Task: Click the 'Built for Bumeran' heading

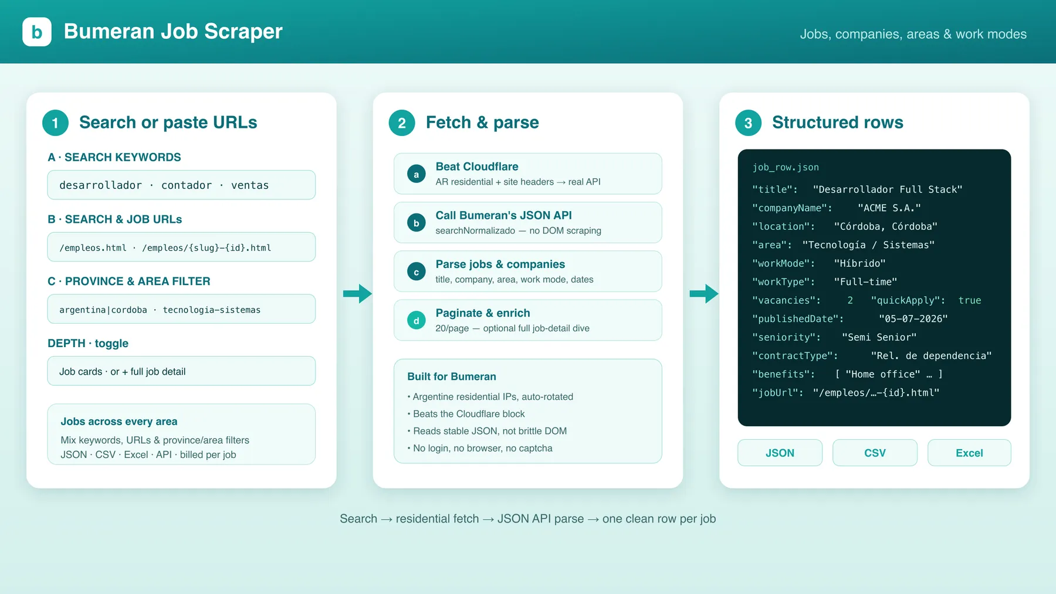Action: (x=452, y=376)
